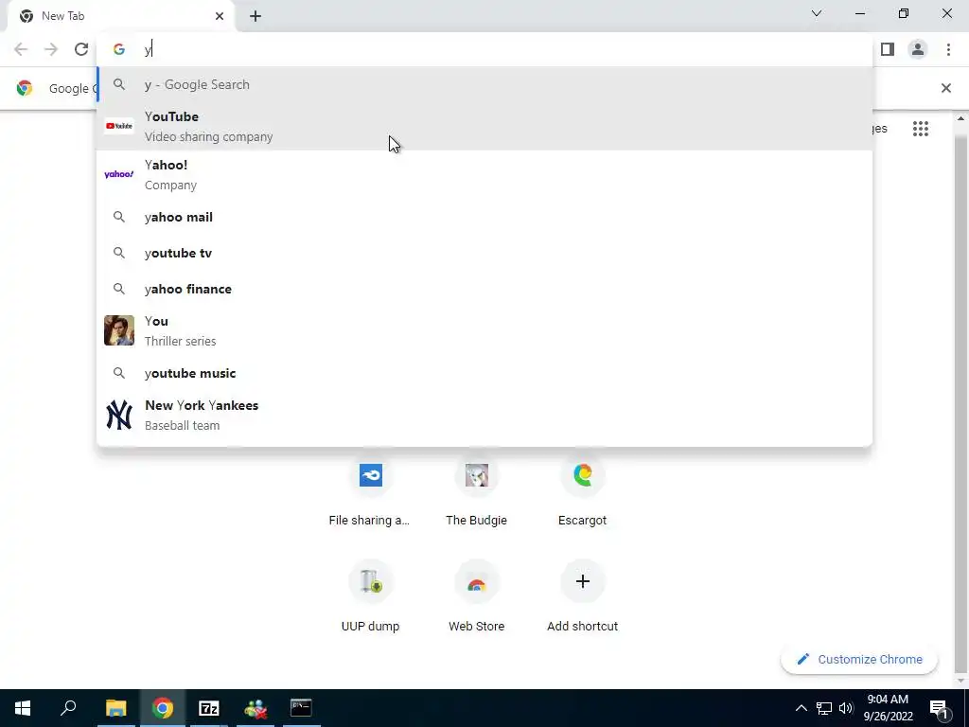The width and height of the screenshot is (969, 727).
Task: Open the Windows Start menu
Action: (23, 708)
